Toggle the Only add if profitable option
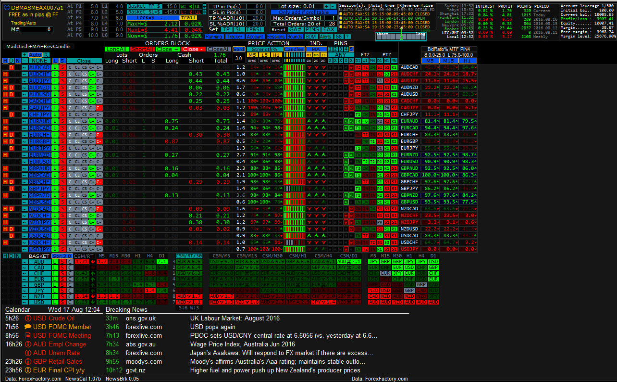 coord(304,12)
